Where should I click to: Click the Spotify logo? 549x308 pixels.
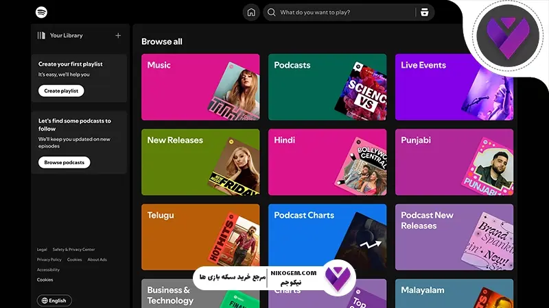(x=41, y=12)
